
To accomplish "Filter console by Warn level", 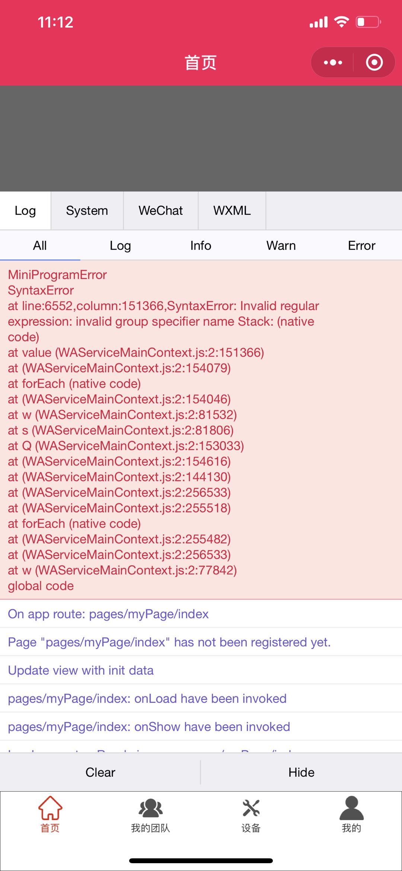I will 281,246.
